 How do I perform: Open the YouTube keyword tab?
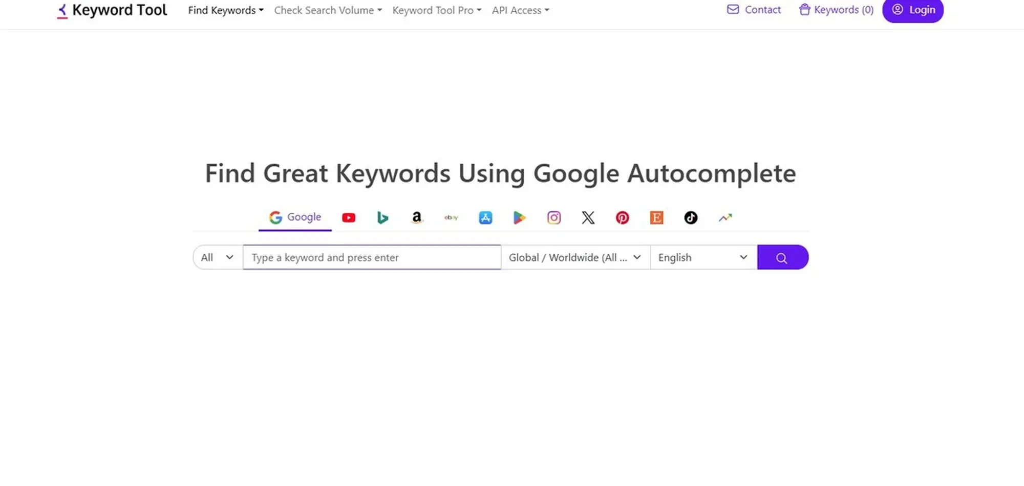[x=349, y=218]
